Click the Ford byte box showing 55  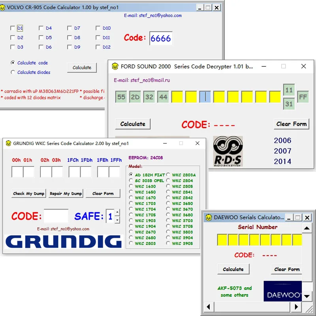[x=121, y=97]
